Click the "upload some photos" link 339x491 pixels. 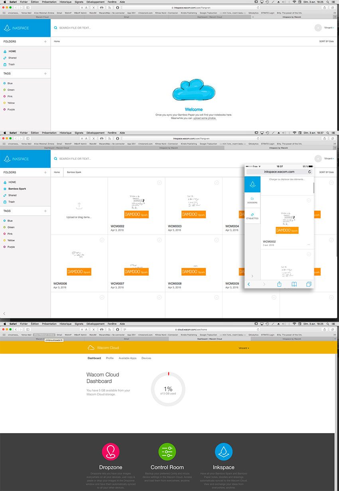(205, 118)
